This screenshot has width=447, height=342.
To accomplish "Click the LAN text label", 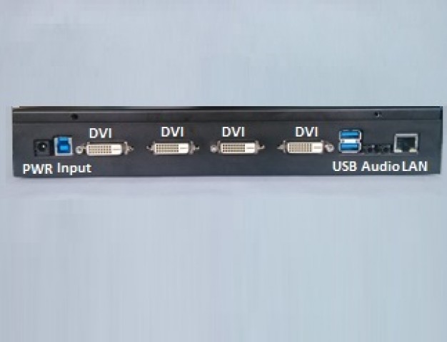I will [415, 166].
